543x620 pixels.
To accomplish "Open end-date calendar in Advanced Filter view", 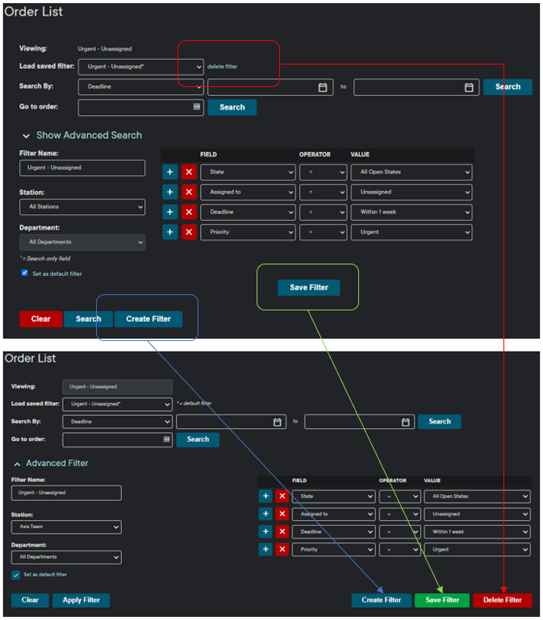I will tap(406, 422).
